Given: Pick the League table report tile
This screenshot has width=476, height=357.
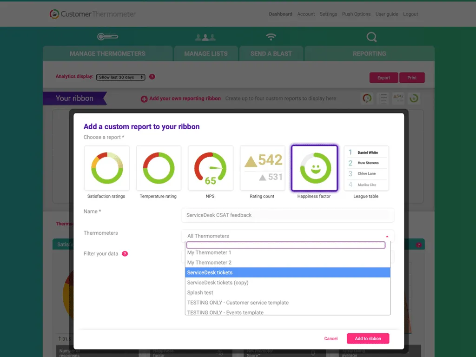Looking at the screenshot, I should (x=366, y=168).
